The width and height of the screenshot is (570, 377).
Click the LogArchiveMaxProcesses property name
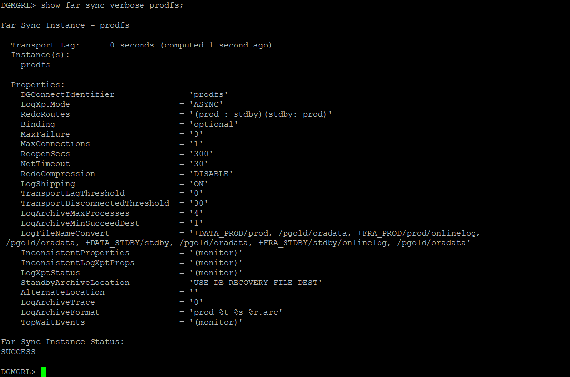(75, 213)
